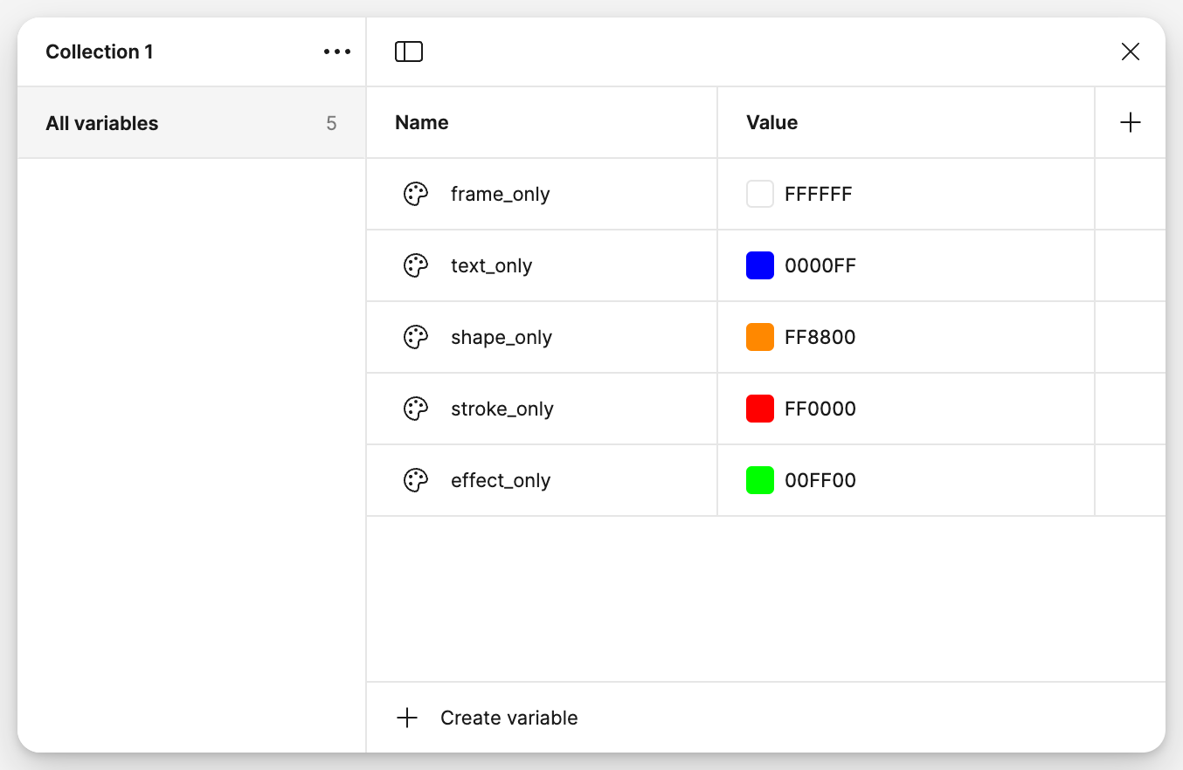Viewport: 1183px width, 770px height.
Task: Close the variables dialog
Action: pos(1131,52)
